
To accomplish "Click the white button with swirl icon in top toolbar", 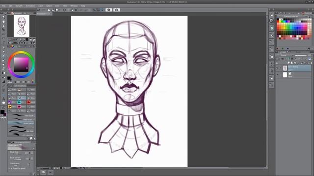I will point(117,10).
